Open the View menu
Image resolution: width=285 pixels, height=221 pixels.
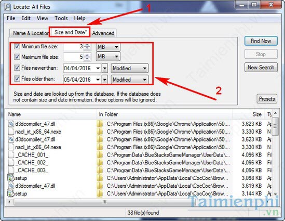tap(43, 18)
